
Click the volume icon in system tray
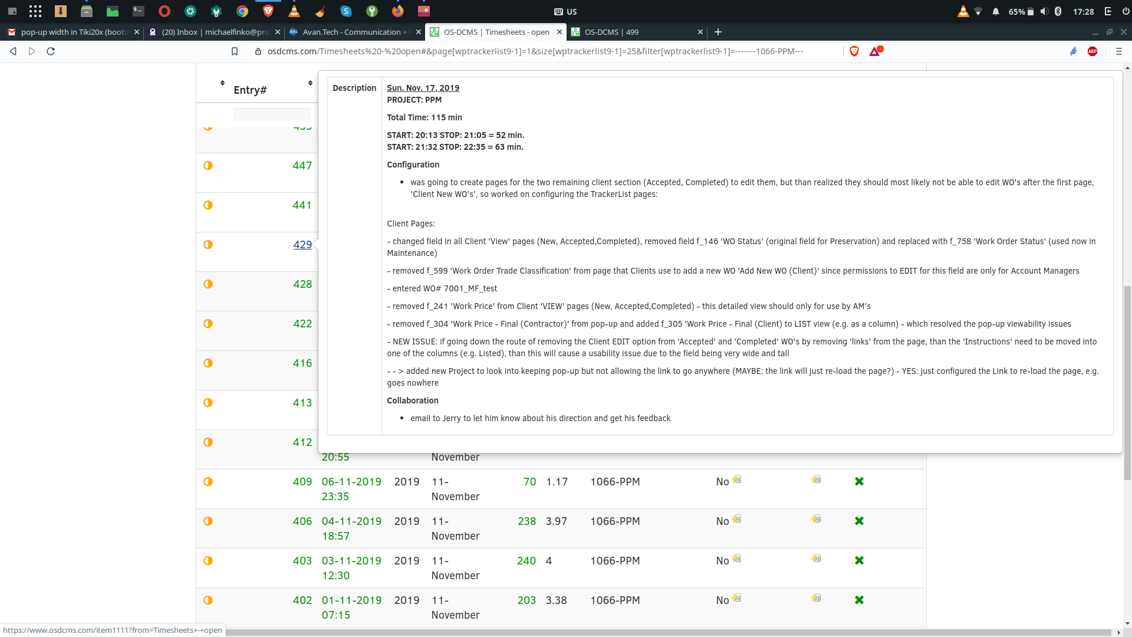[x=1044, y=11]
